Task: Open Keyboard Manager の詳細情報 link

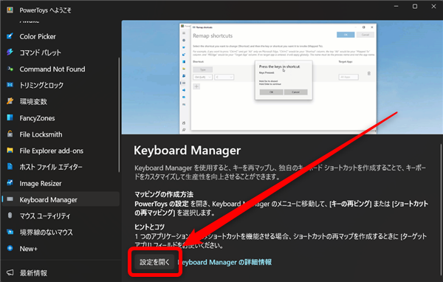Action: (225, 262)
